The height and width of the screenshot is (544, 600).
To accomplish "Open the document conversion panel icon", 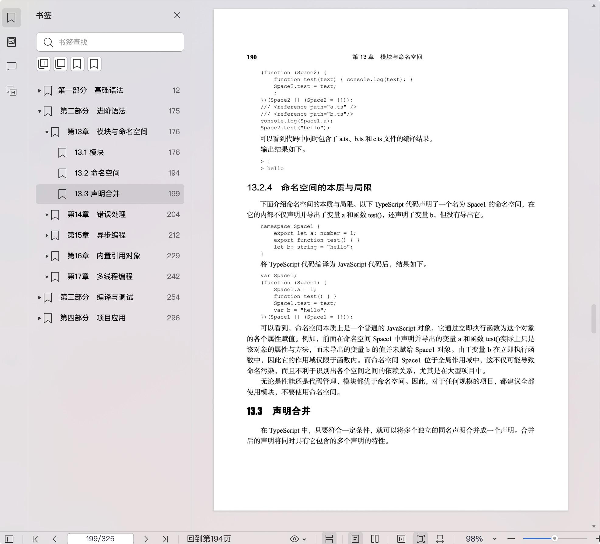I will tap(11, 91).
